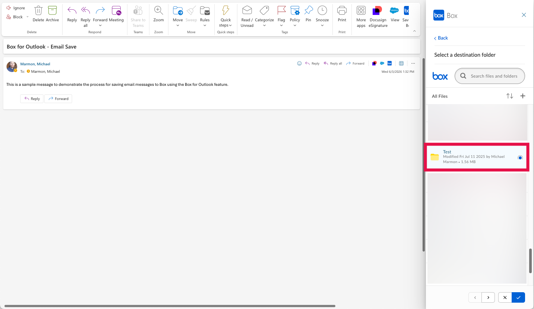
Task: Add a reaction with the smiley icon
Action: (x=299, y=63)
